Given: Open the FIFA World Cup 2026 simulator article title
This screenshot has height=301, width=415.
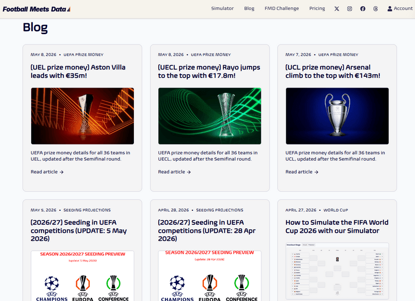Looking at the screenshot, I should [337, 226].
